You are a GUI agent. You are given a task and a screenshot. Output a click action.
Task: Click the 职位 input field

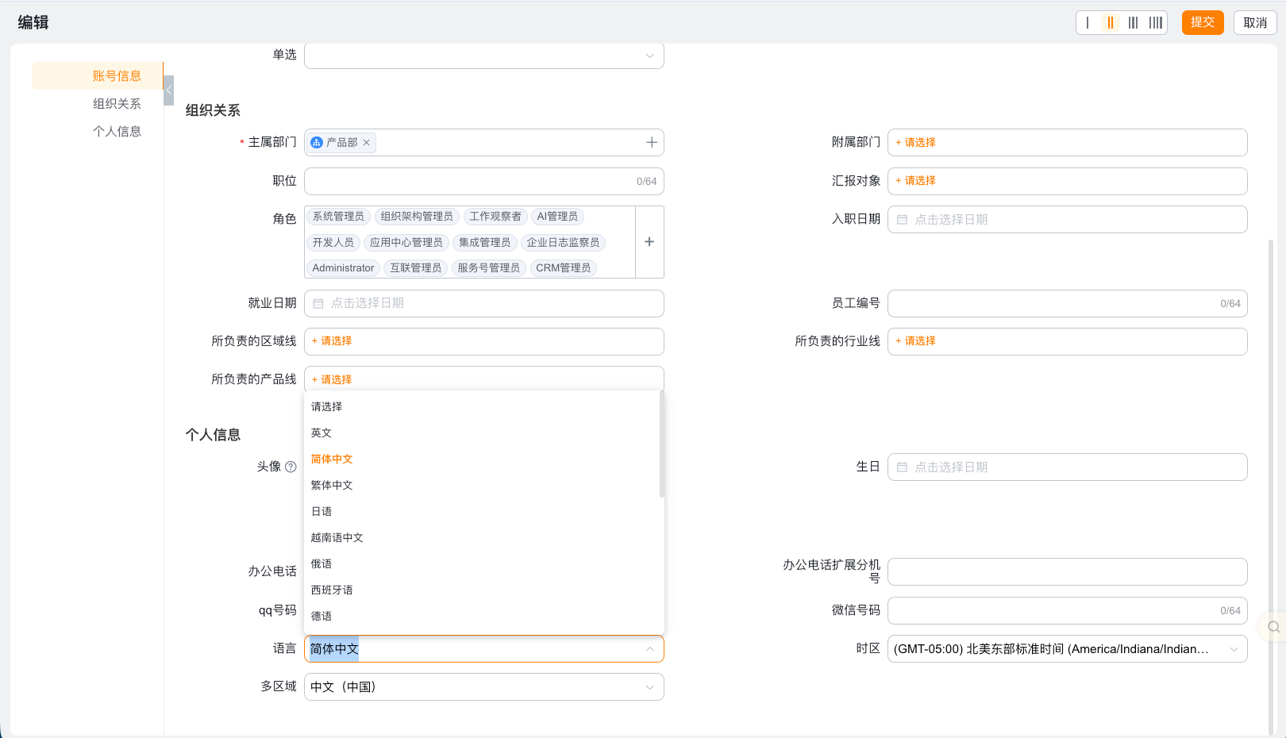[484, 181]
